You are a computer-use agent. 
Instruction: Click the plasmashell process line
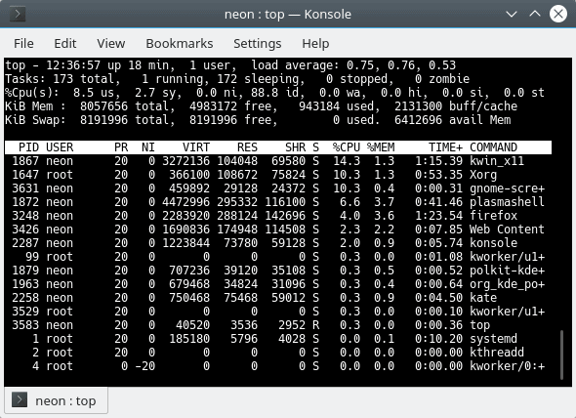[x=277, y=202]
